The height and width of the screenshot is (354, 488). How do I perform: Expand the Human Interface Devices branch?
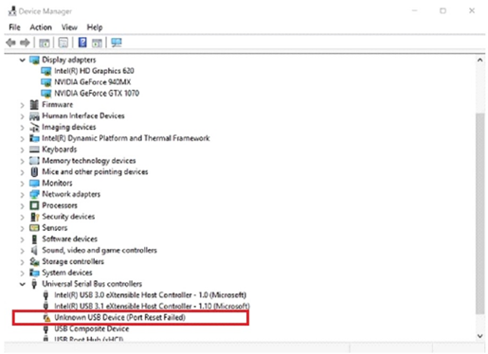[22, 116]
